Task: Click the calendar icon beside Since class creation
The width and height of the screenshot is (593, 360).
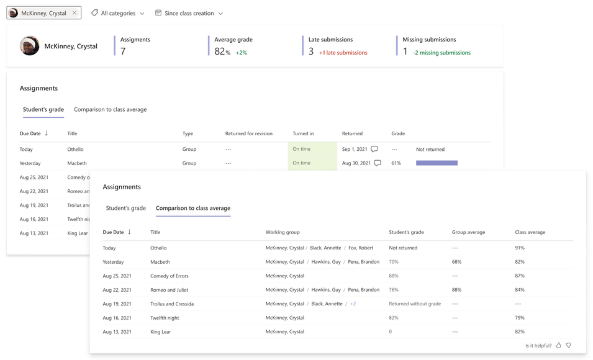Action: coord(158,13)
